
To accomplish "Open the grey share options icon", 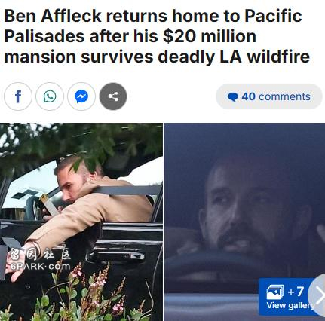I will click(x=113, y=96).
